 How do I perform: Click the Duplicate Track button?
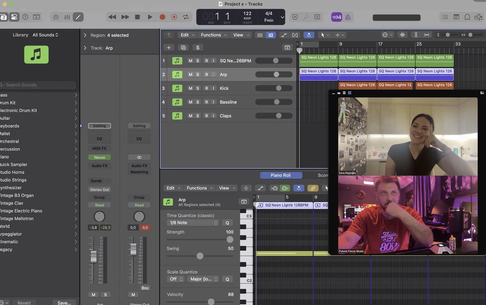coord(183,48)
